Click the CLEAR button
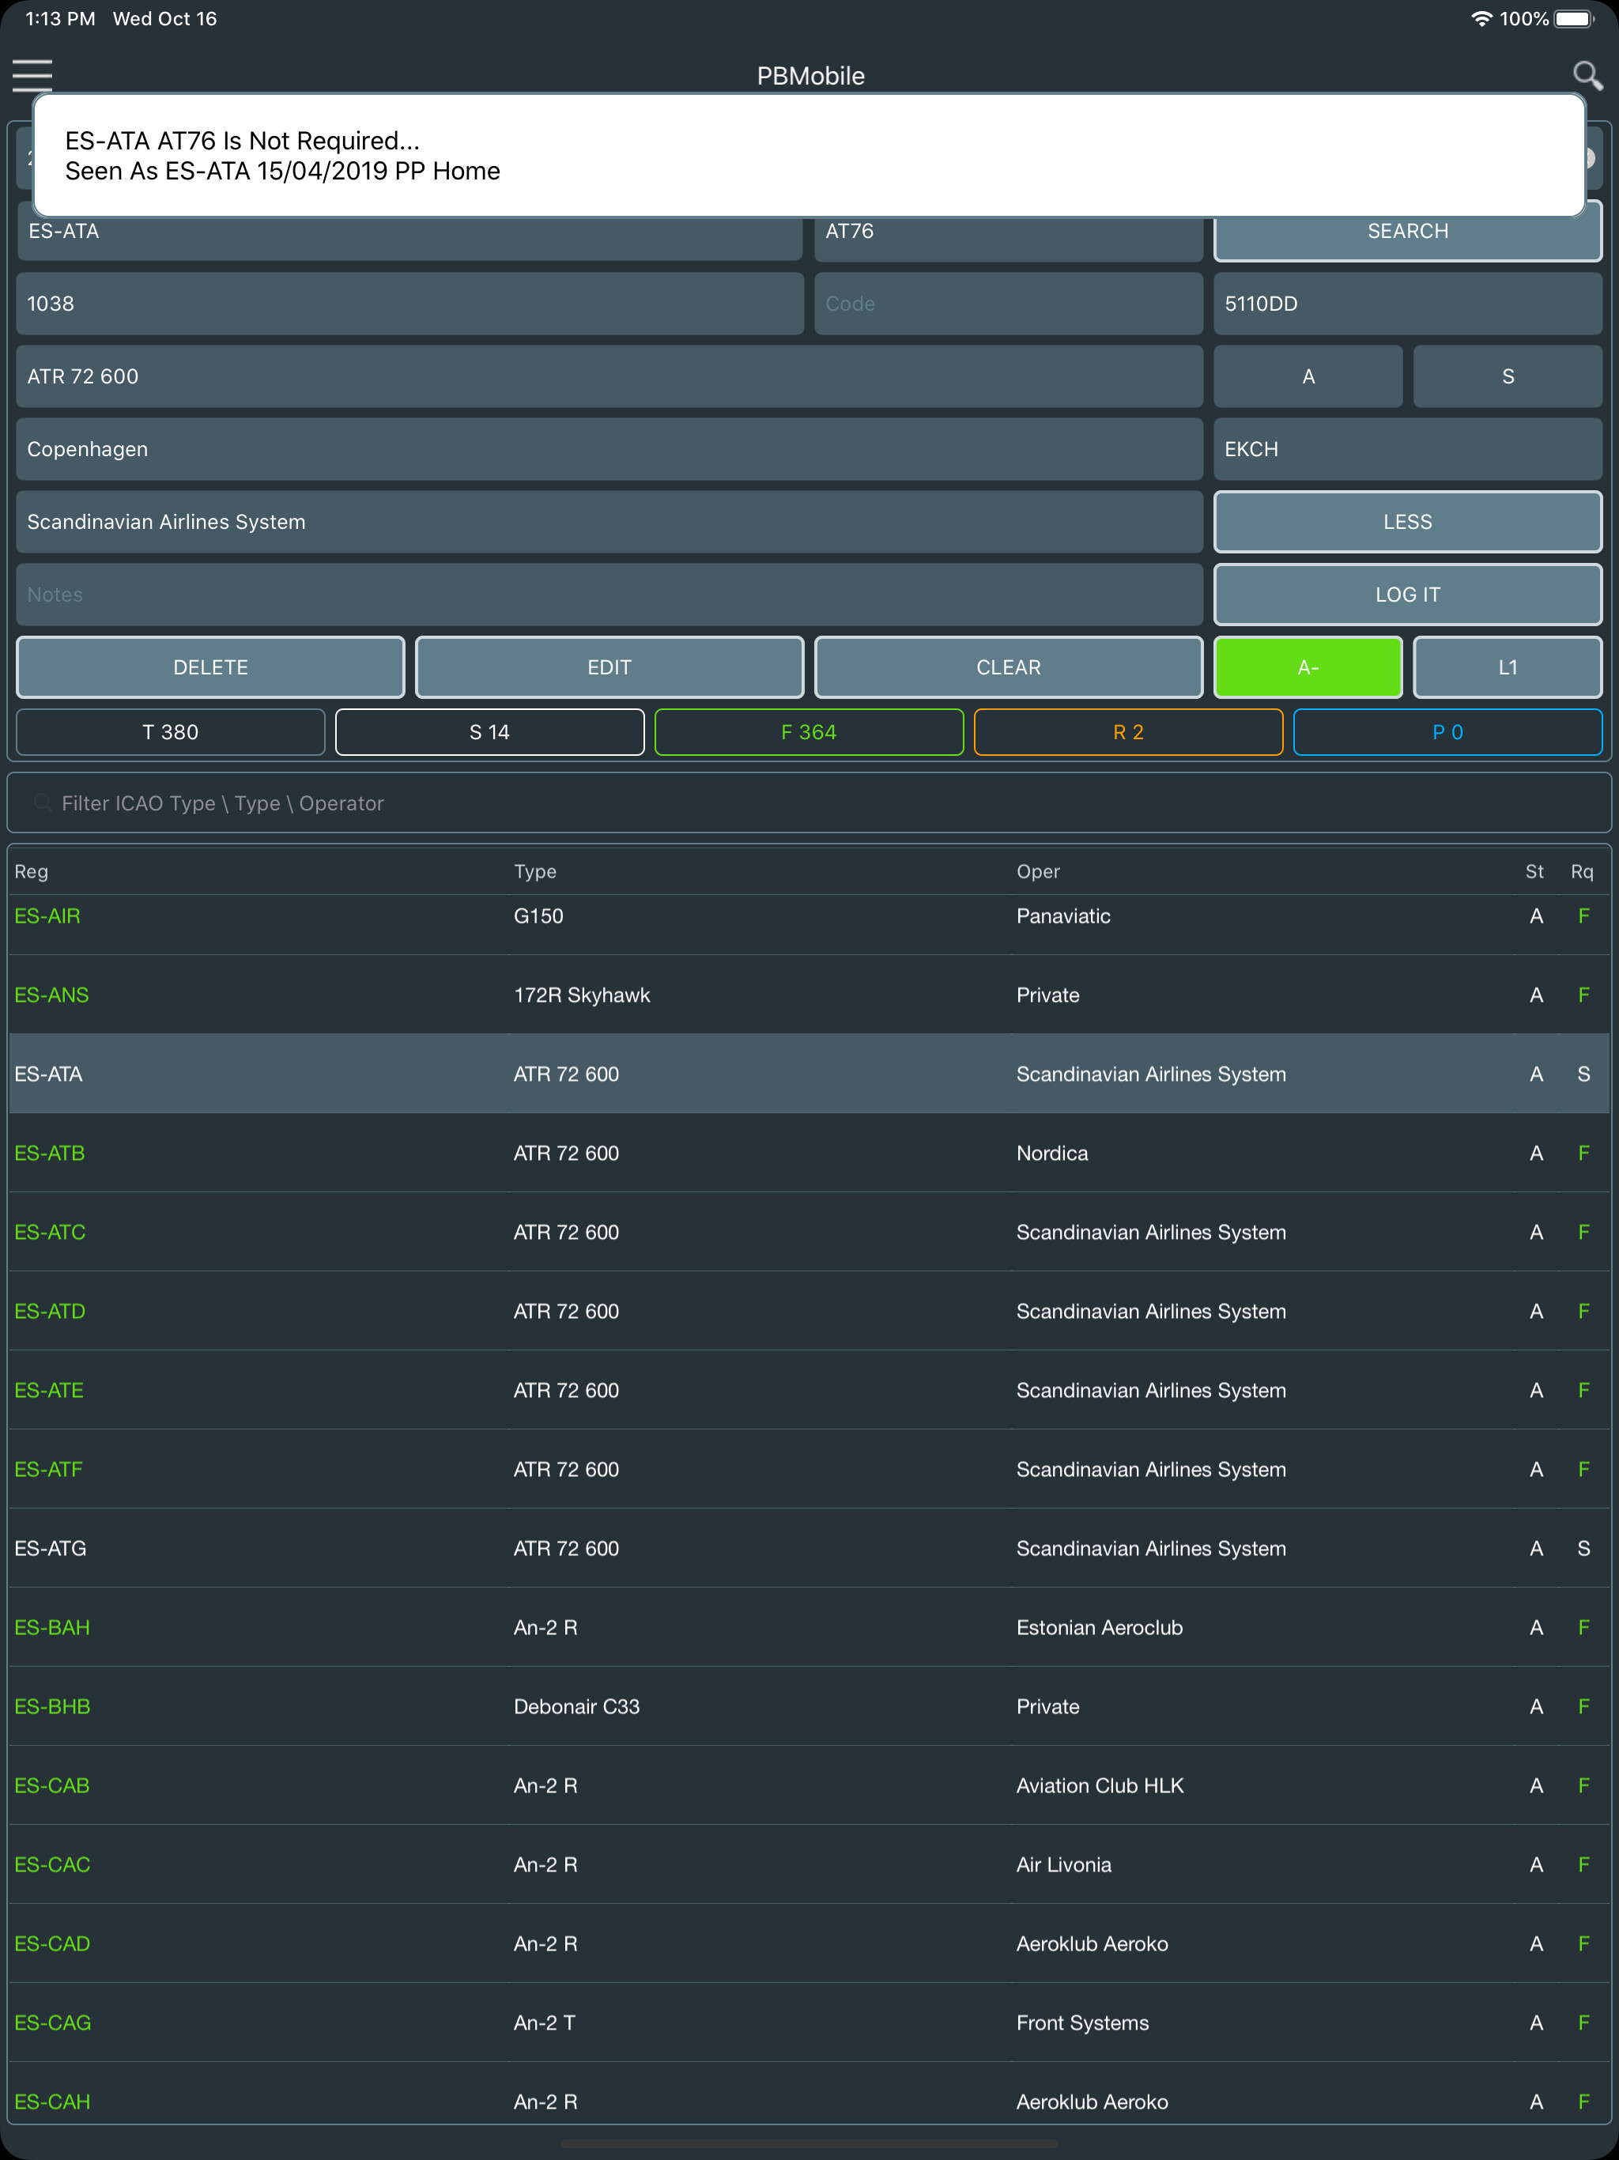1619x2160 pixels. 1008,667
